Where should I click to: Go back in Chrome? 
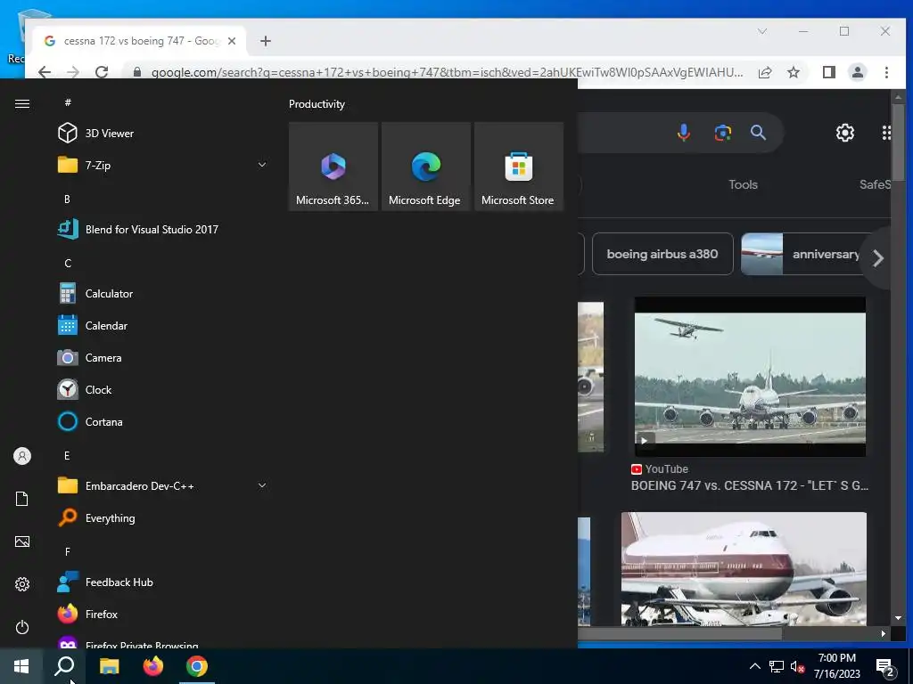point(45,72)
